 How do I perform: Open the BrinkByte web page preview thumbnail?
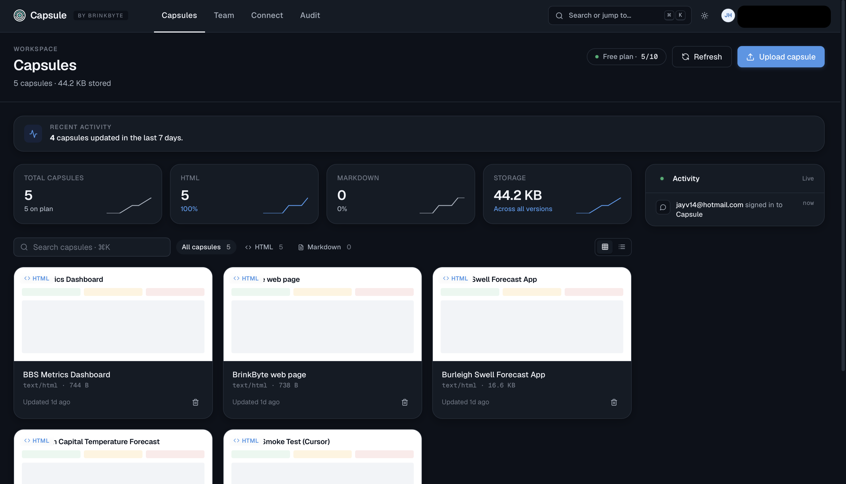tap(322, 314)
